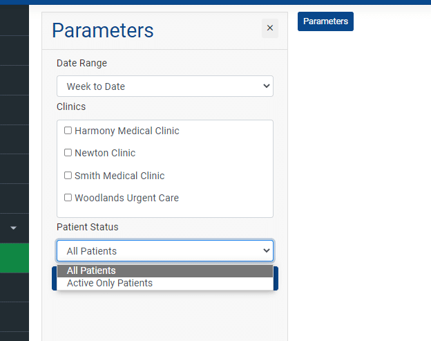431x341 pixels.
Task: Enable the Woodlands Urgent Care checkbox
Action: pos(68,197)
